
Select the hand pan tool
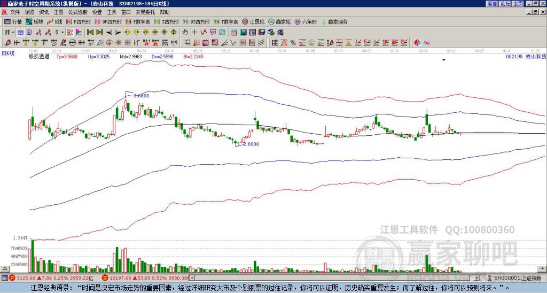185,33
